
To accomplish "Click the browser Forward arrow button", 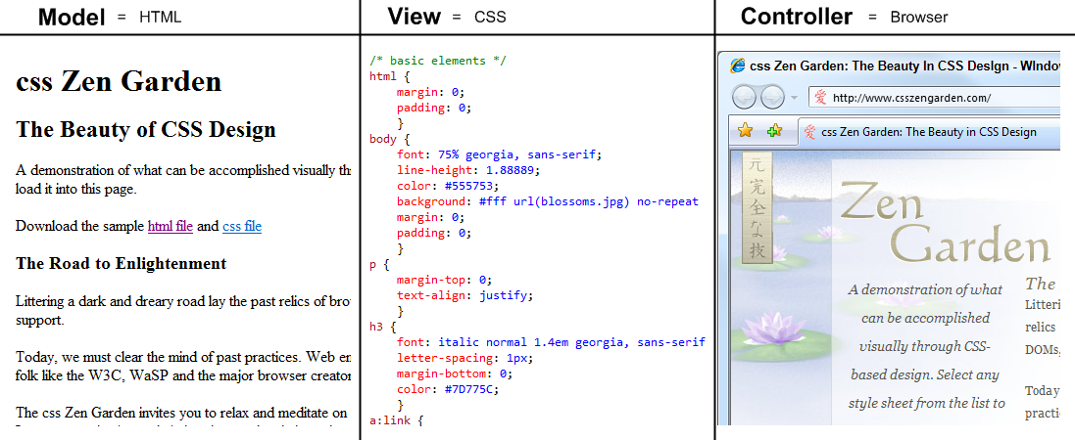I will click(773, 97).
